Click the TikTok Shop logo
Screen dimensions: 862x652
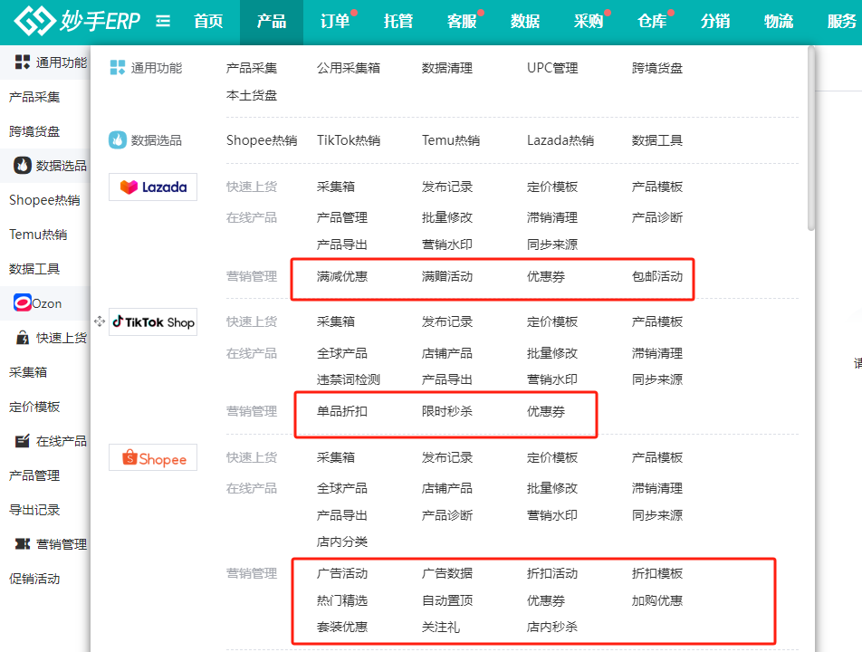(153, 321)
